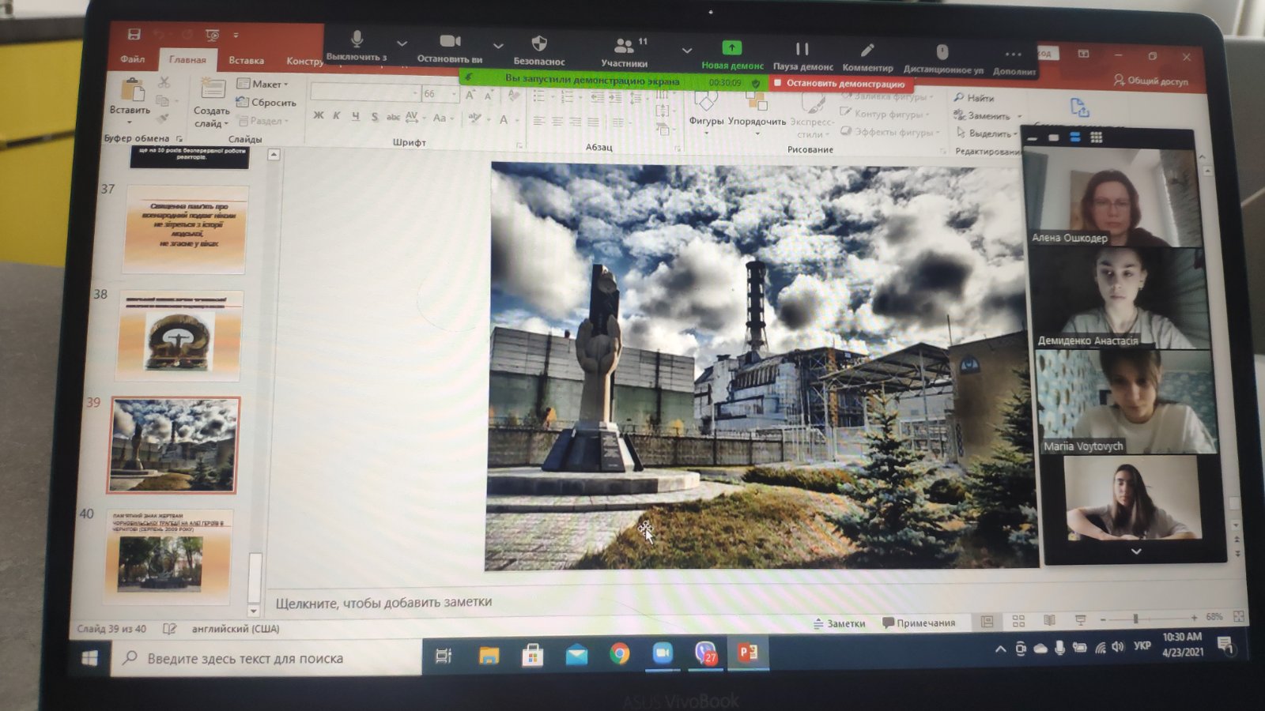The width and height of the screenshot is (1265, 711).
Task: Click the red Stop Share button
Action: [839, 83]
